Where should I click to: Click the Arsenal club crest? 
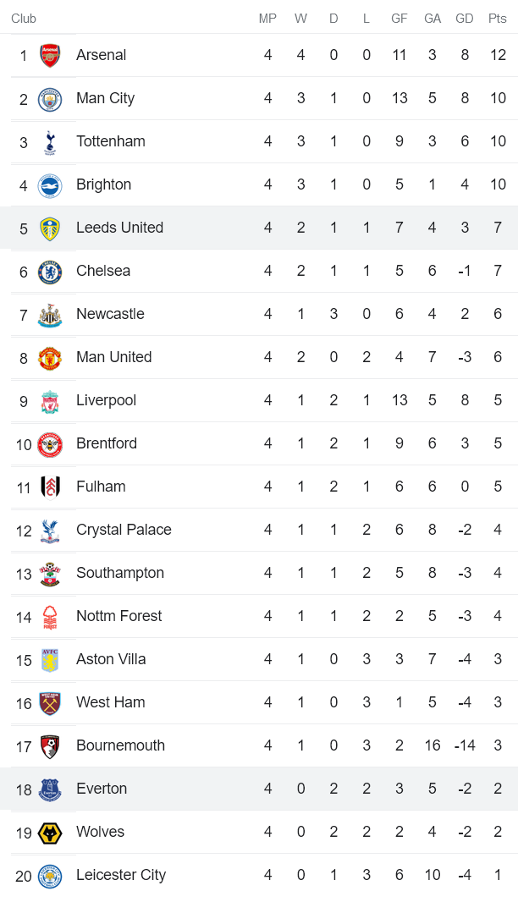(49, 55)
